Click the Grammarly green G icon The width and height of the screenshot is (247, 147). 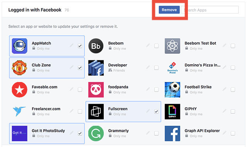(x=96, y=133)
